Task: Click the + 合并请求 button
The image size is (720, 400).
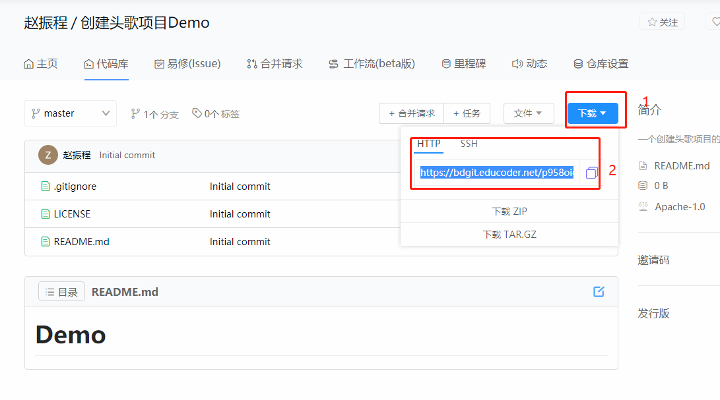Action: pyautogui.click(x=411, y=113)
